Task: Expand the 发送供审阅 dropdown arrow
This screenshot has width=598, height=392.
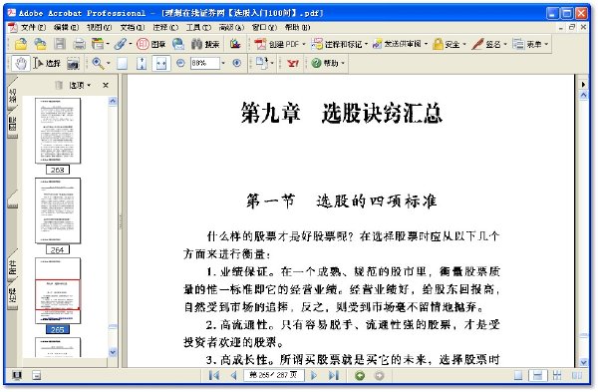Action: [x=426, y=44]
